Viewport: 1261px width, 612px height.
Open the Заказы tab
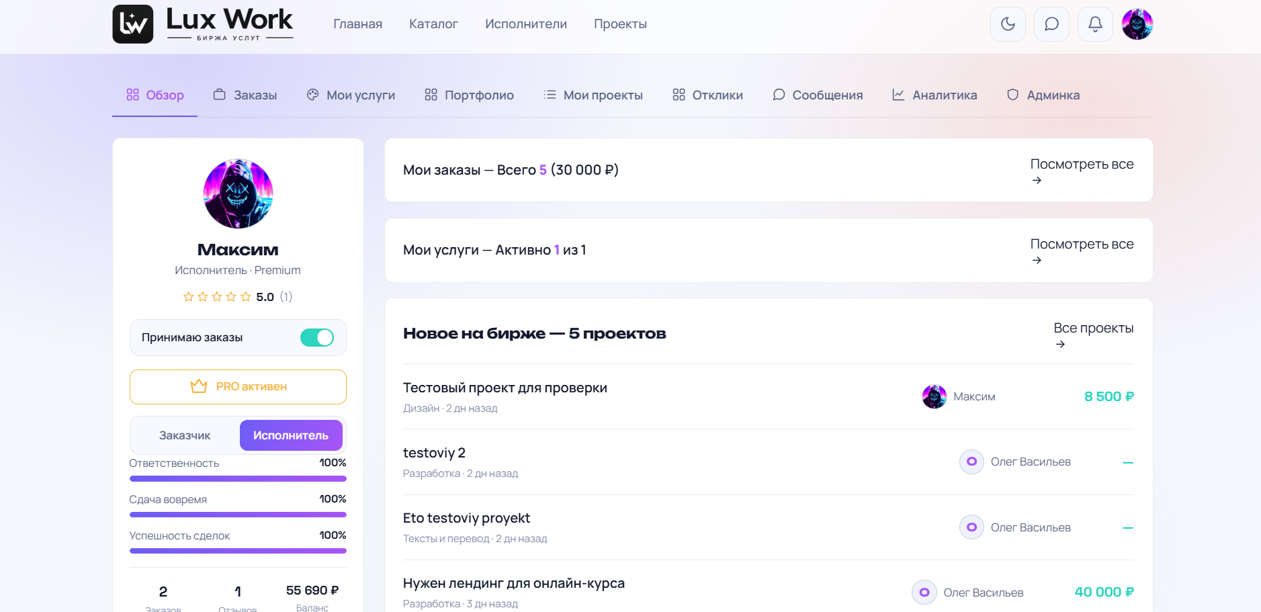245,95
